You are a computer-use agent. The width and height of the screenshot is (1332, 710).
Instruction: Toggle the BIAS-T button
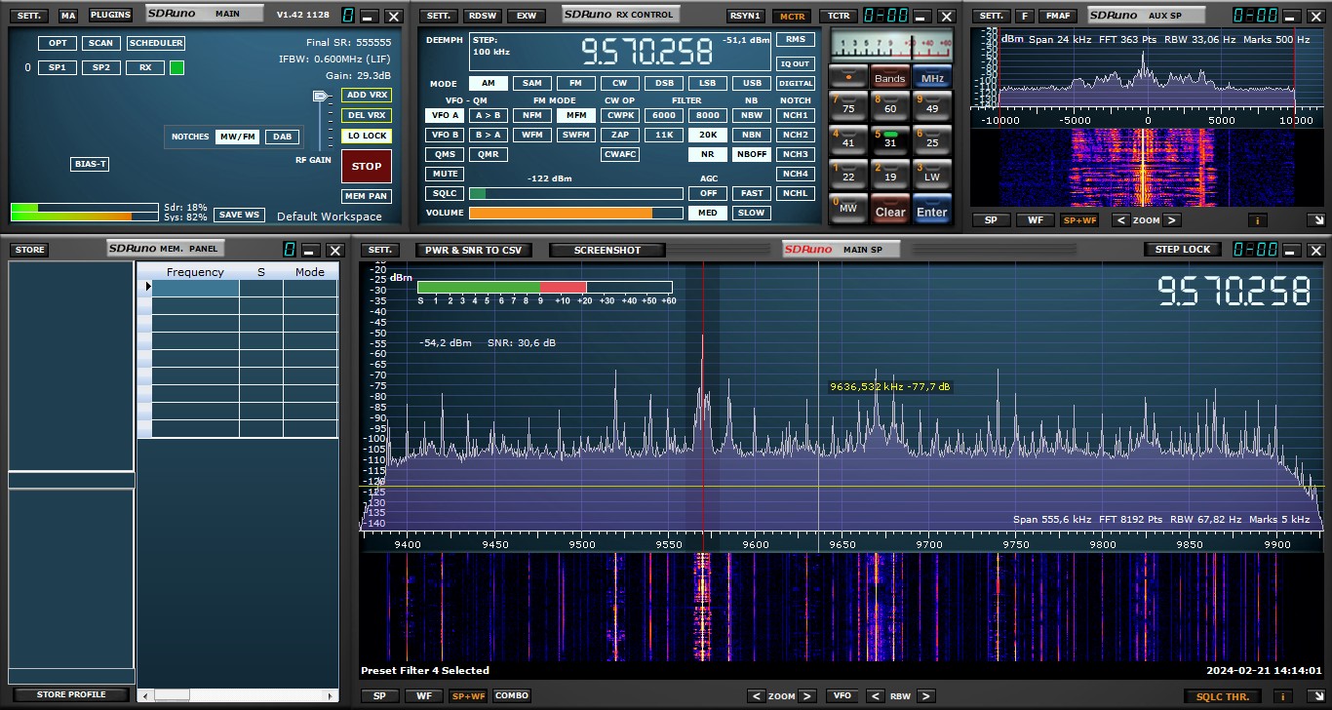click(x=90, y=164)
